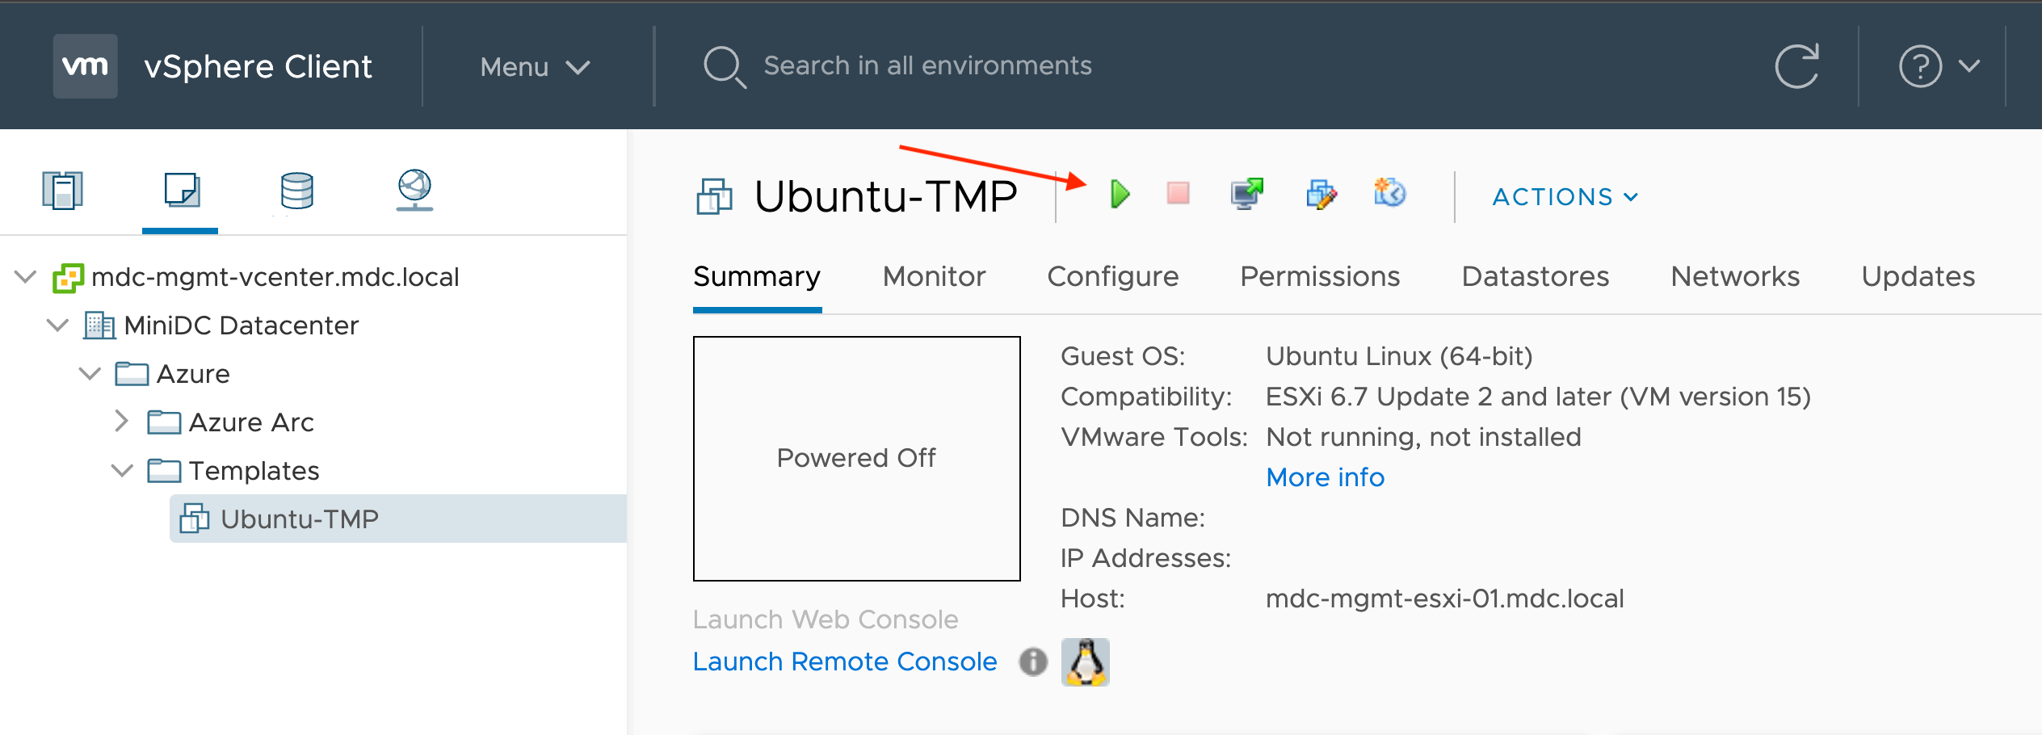Open the ACTIONS dropdown menu

(x=1565, y=197)
